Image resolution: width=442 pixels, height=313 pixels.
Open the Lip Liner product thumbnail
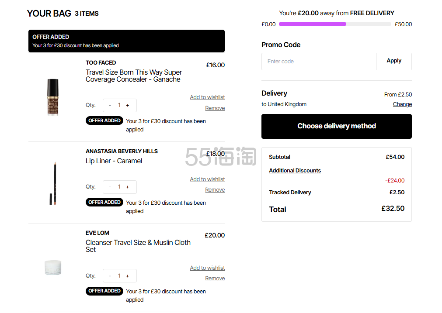tap(53, 183)
